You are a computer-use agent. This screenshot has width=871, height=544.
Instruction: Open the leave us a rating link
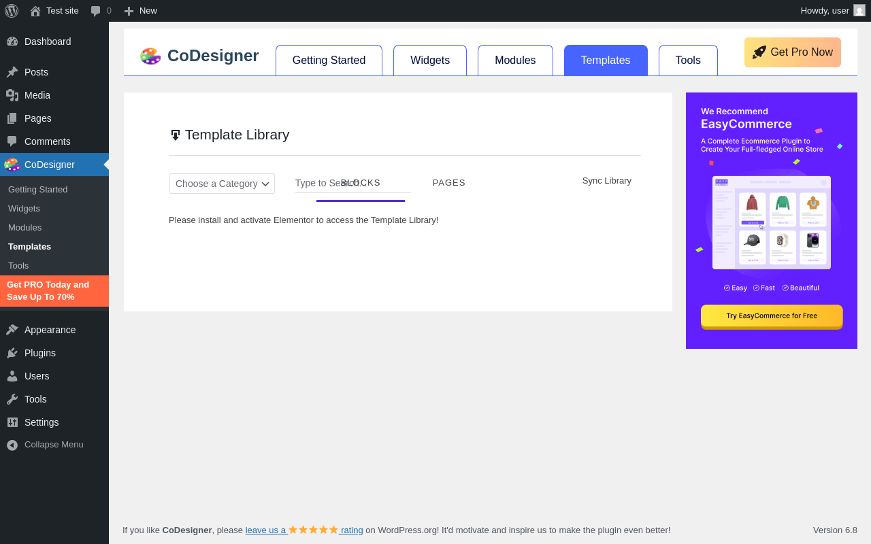click(x=304, y=530)
